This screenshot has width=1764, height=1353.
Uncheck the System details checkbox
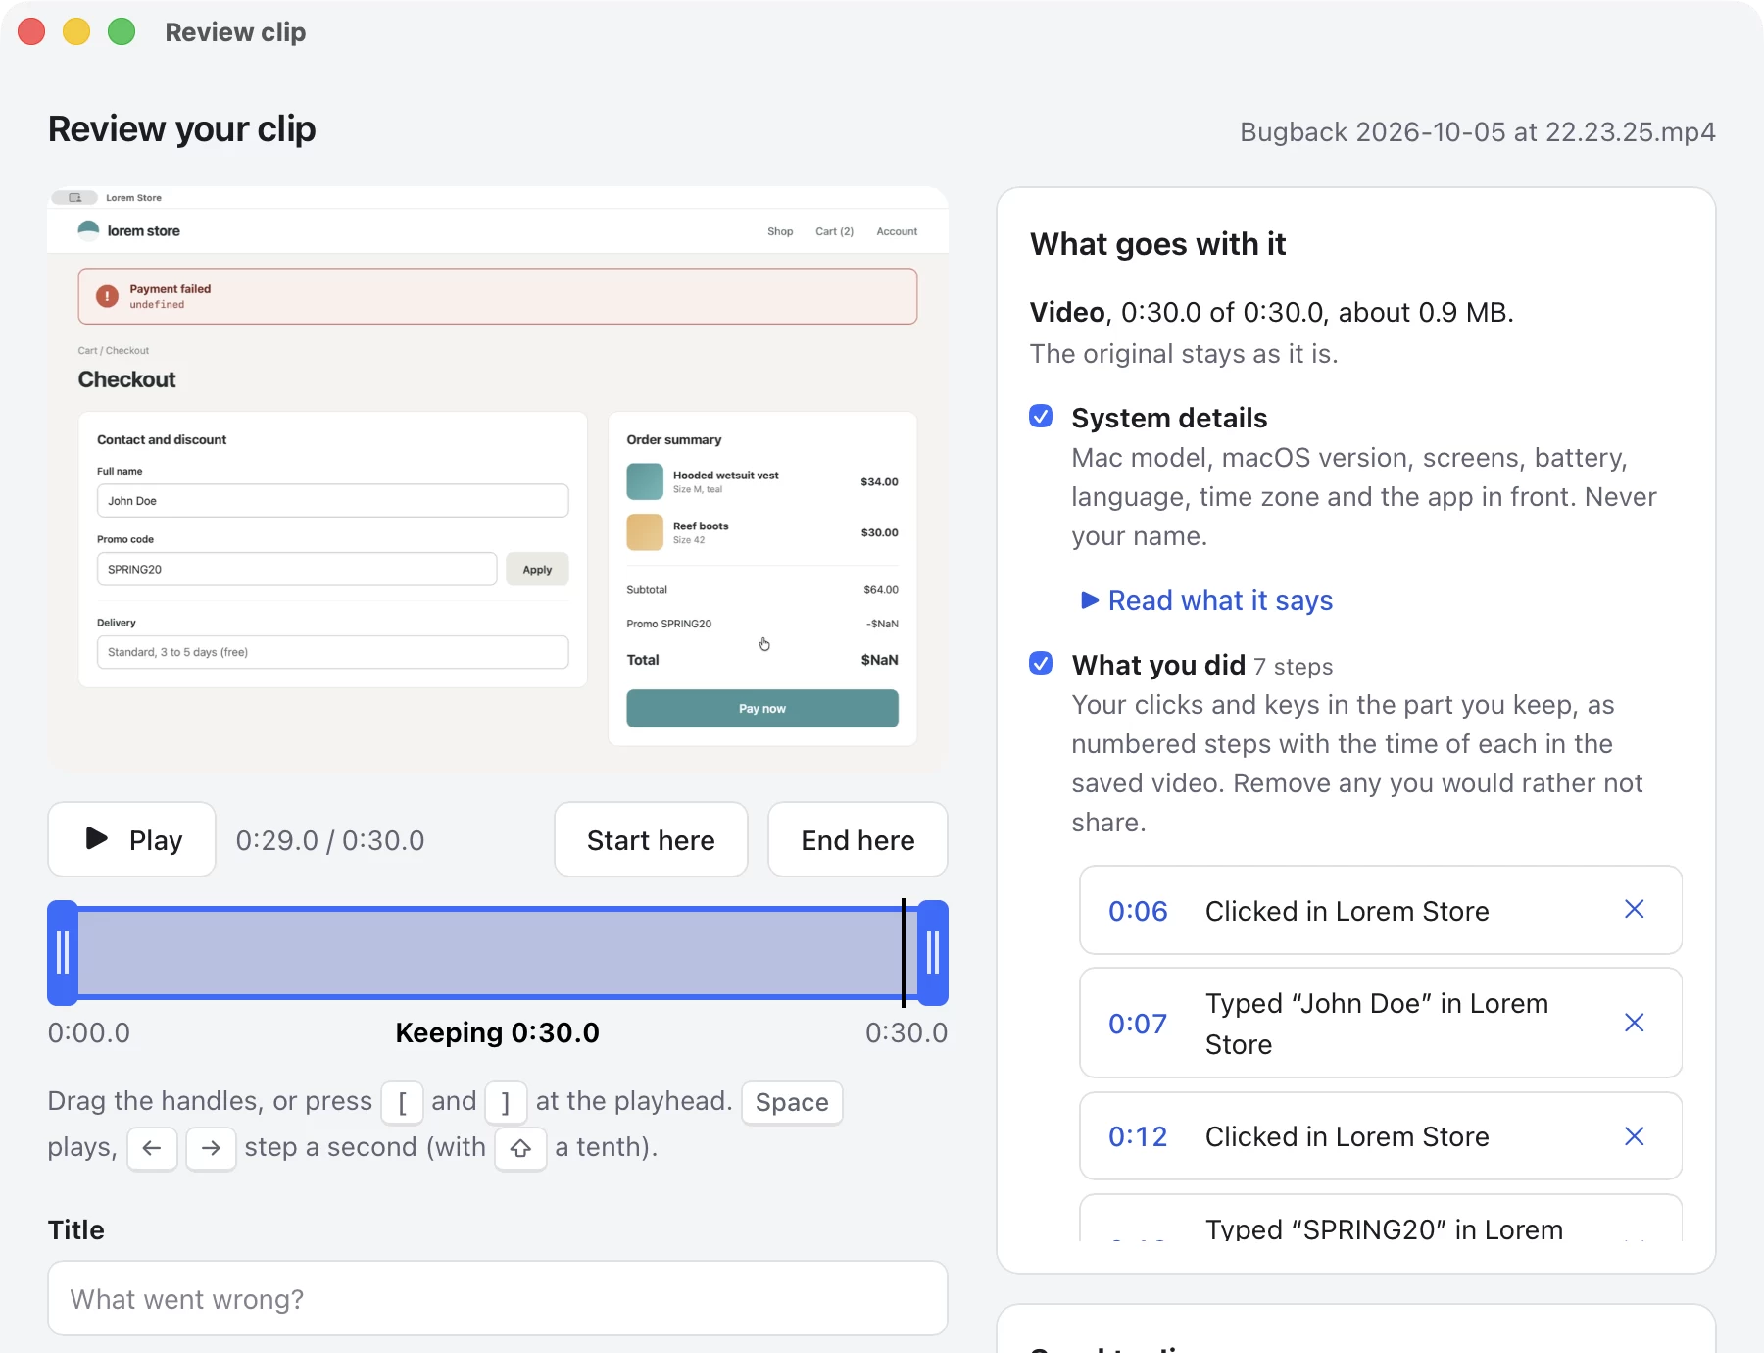click(x=1041, y=417)
